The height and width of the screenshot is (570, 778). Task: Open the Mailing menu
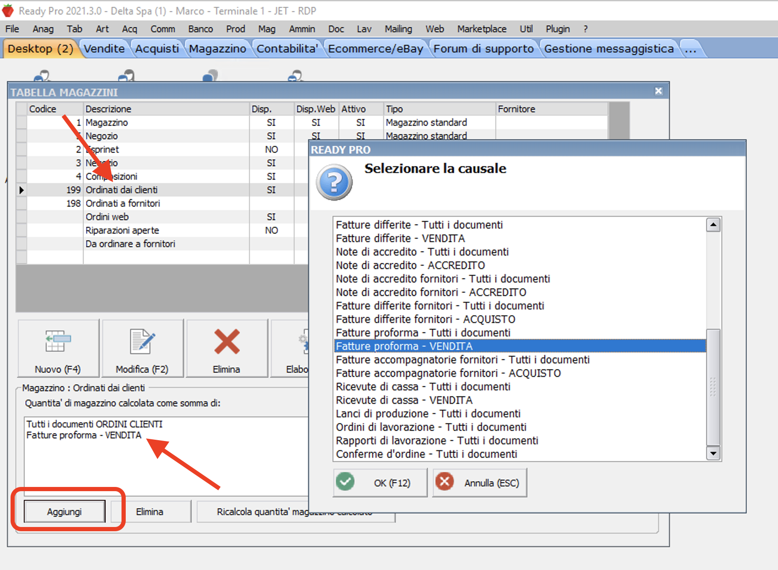pos(398,29)
